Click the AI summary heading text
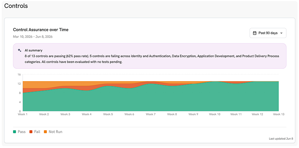299x148 pixels. pyautogui.click(x=34, y=50)
